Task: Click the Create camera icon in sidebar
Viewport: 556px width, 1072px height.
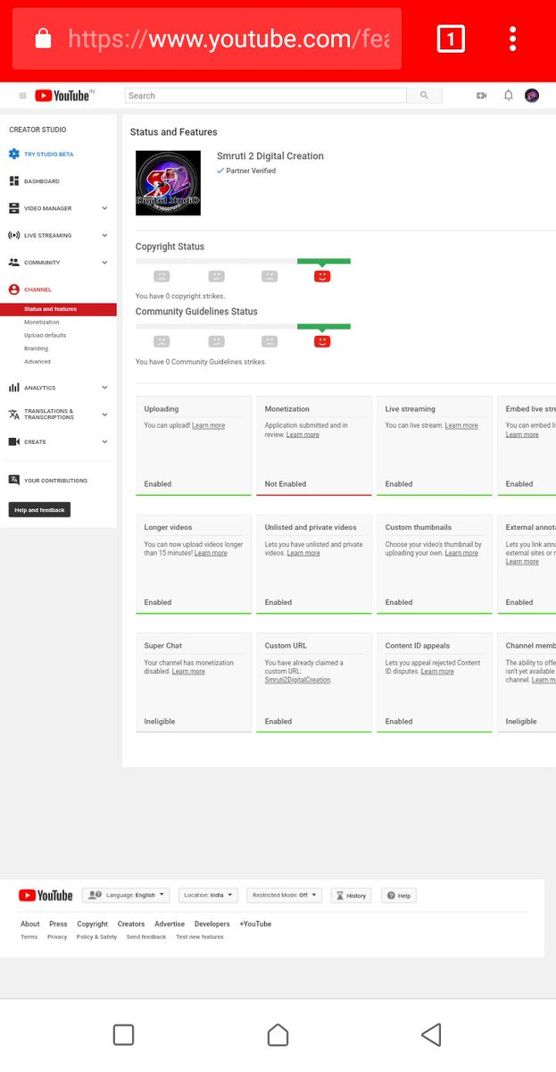Action: point(13,442)
